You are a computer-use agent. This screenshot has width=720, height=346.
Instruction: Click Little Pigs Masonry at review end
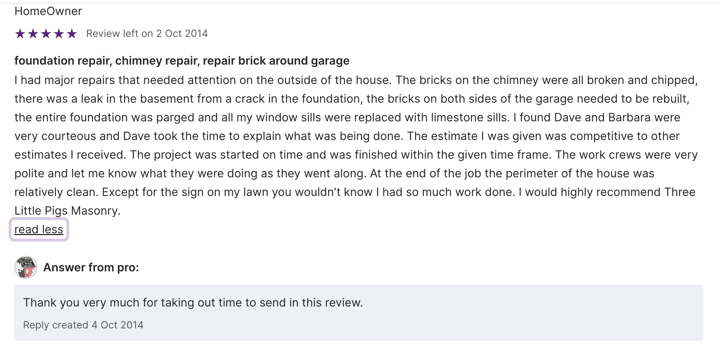67,211
